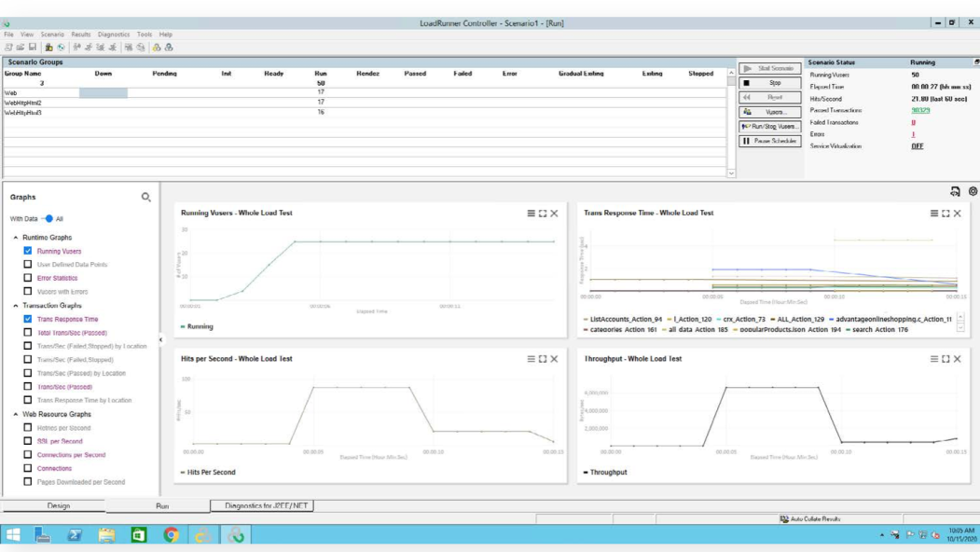
Task: Click the Graphs panel search magnifier icon
Action: pyautogui.click(x=145, y=197)
